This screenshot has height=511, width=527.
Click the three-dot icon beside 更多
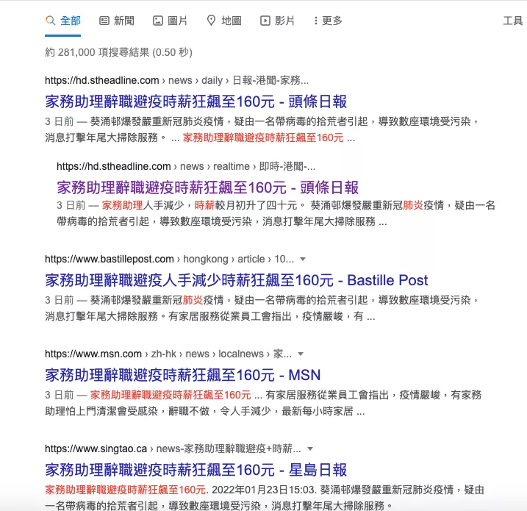[315, 21]
